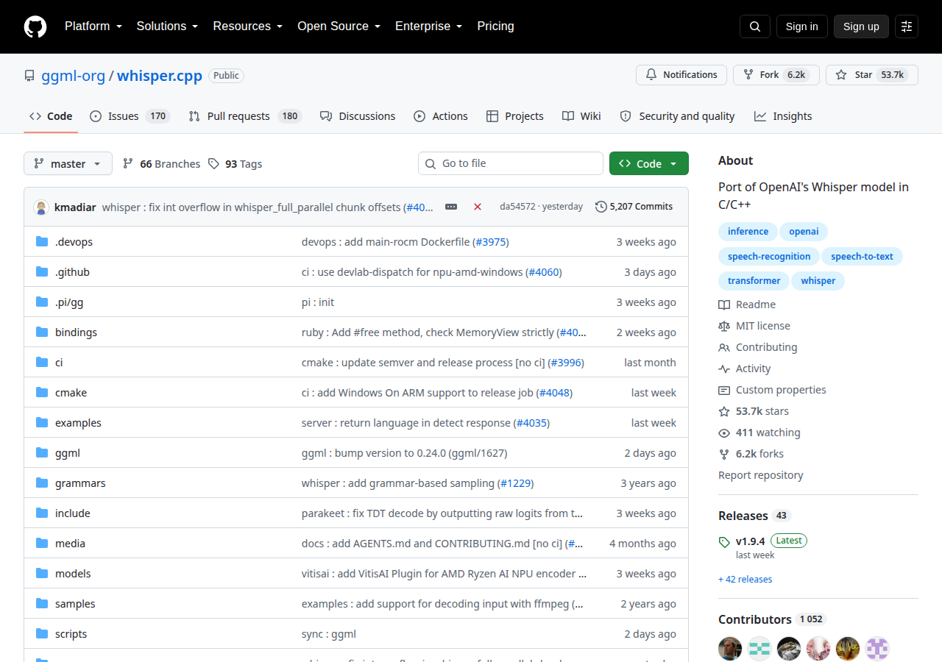Open the GitHub homepage logo
Viewport: 942px width, 662px height.
pyautogui.click(x=35, y=26)
